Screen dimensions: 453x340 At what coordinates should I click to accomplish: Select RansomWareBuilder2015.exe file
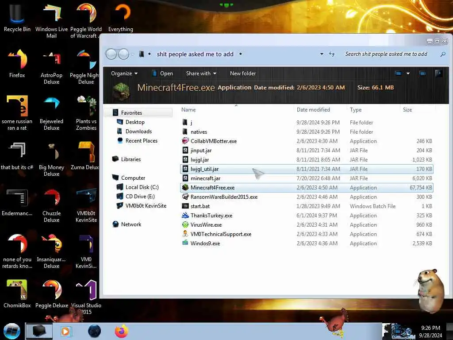tap(307, 197)
